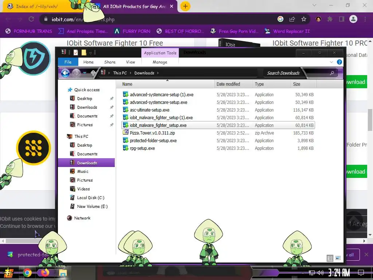
Task: Click the Start button on taskbar
Action: (x=9, y=273)
